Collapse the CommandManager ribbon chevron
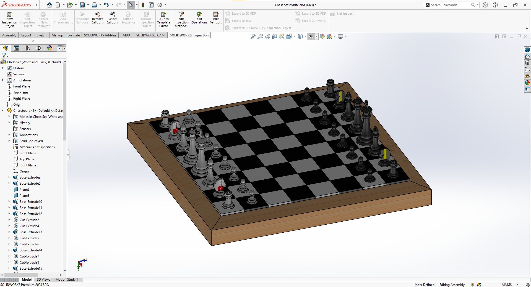This screenshot has width=531, height=287. [x=527, y=28]
